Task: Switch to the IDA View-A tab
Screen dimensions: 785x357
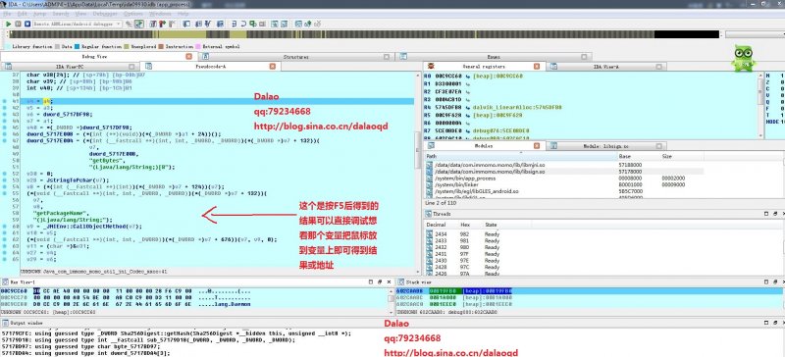Action: [x=605, y=66]
